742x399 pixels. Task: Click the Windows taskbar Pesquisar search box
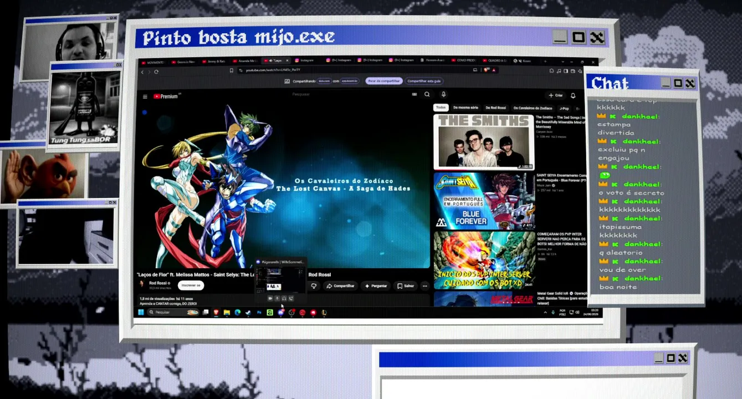[173, 313]
